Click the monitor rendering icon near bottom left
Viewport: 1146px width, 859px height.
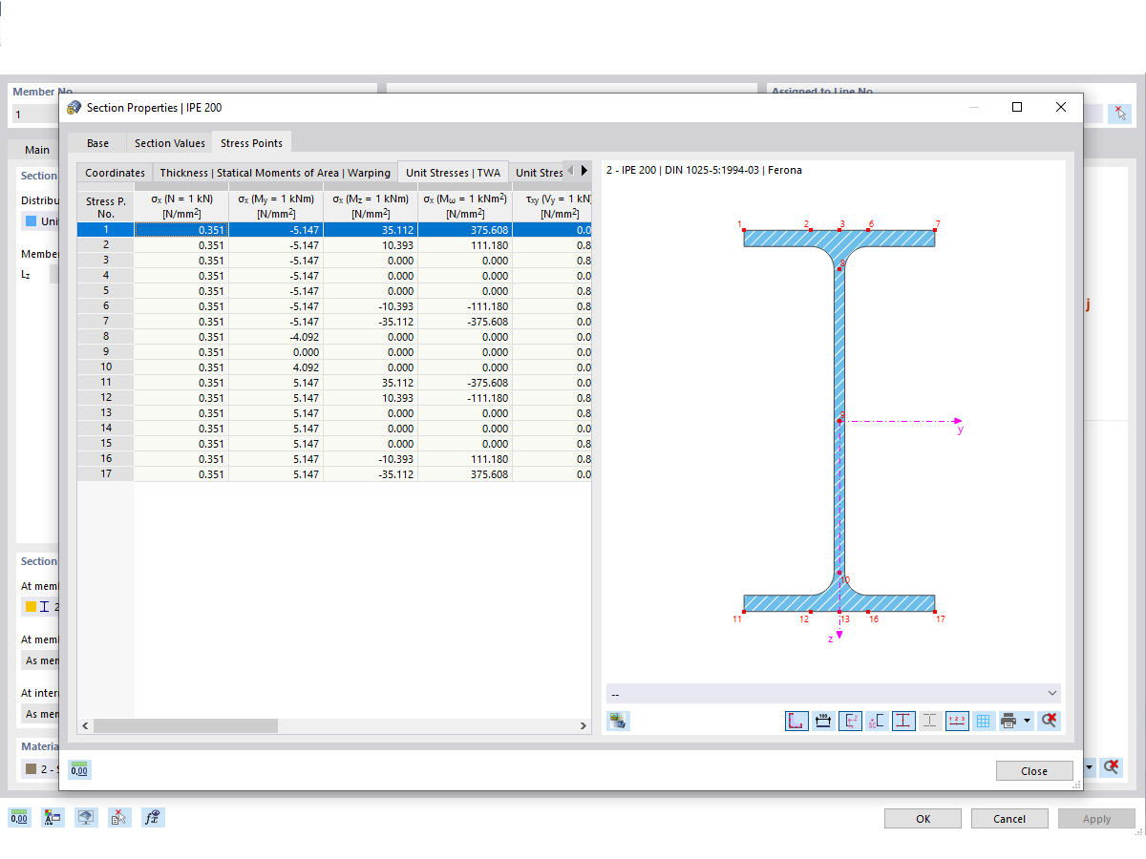coord(85,817)
